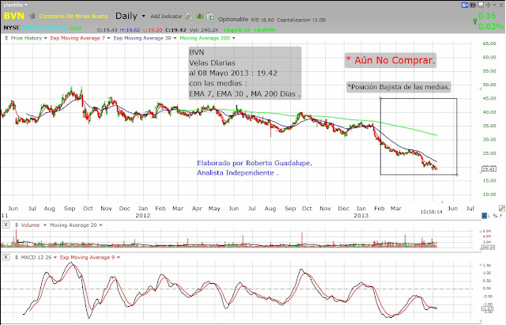Click the 2012 year label on time axis
Image resolution: width=506 pixels, height=325 pixels.
142,215
